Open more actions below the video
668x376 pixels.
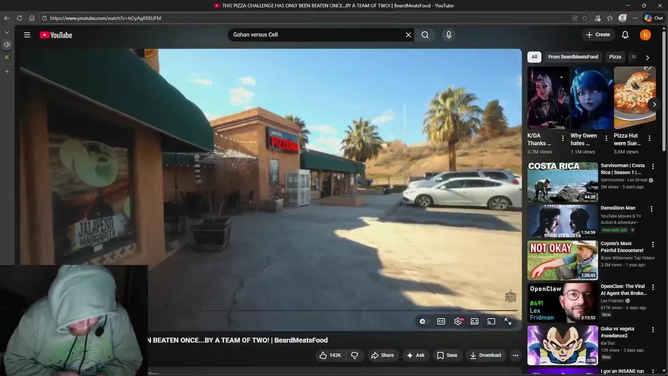pyautogui.click(x=516, y=355)
